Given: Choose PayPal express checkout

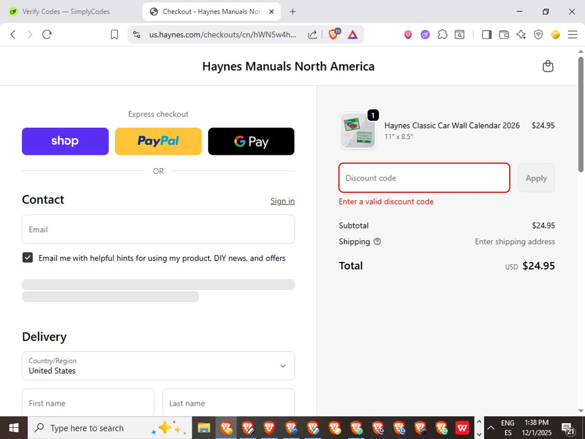Looking at the screenshot, I should (158, 141).
